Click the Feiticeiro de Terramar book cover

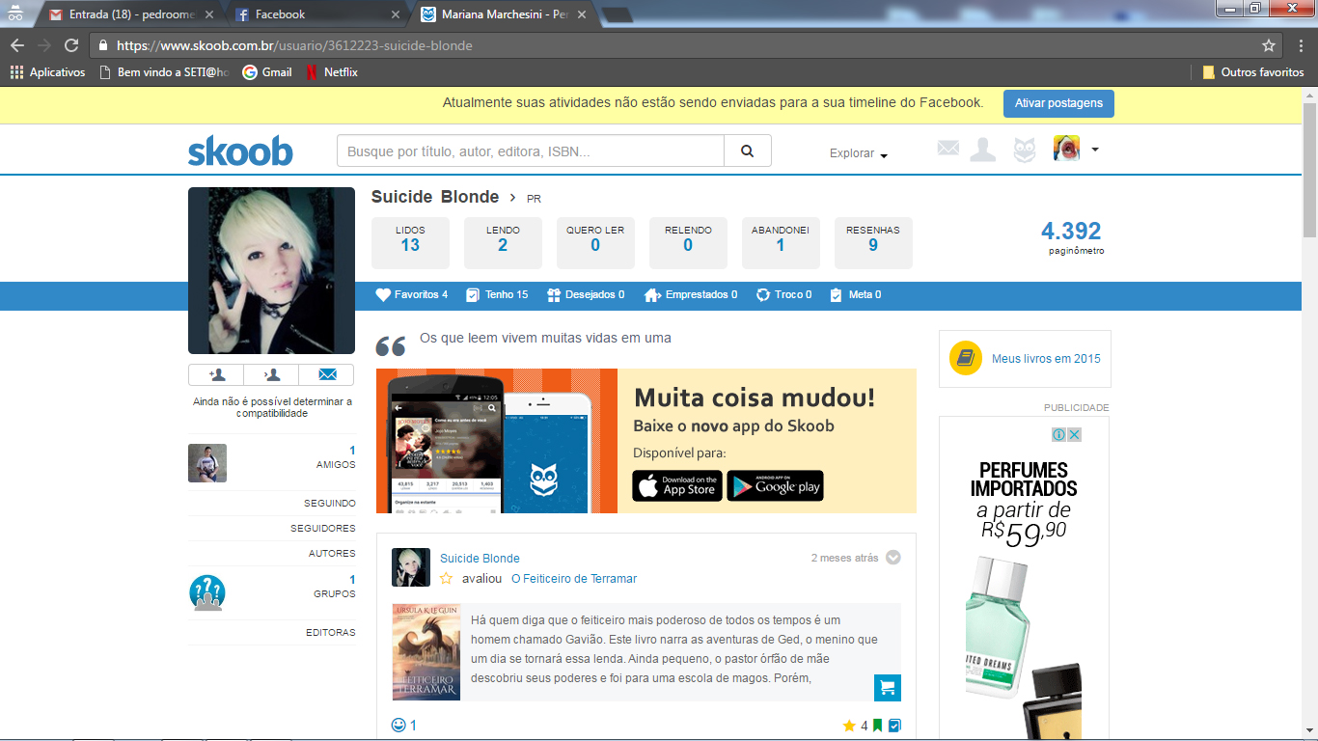tap(426, 652)
